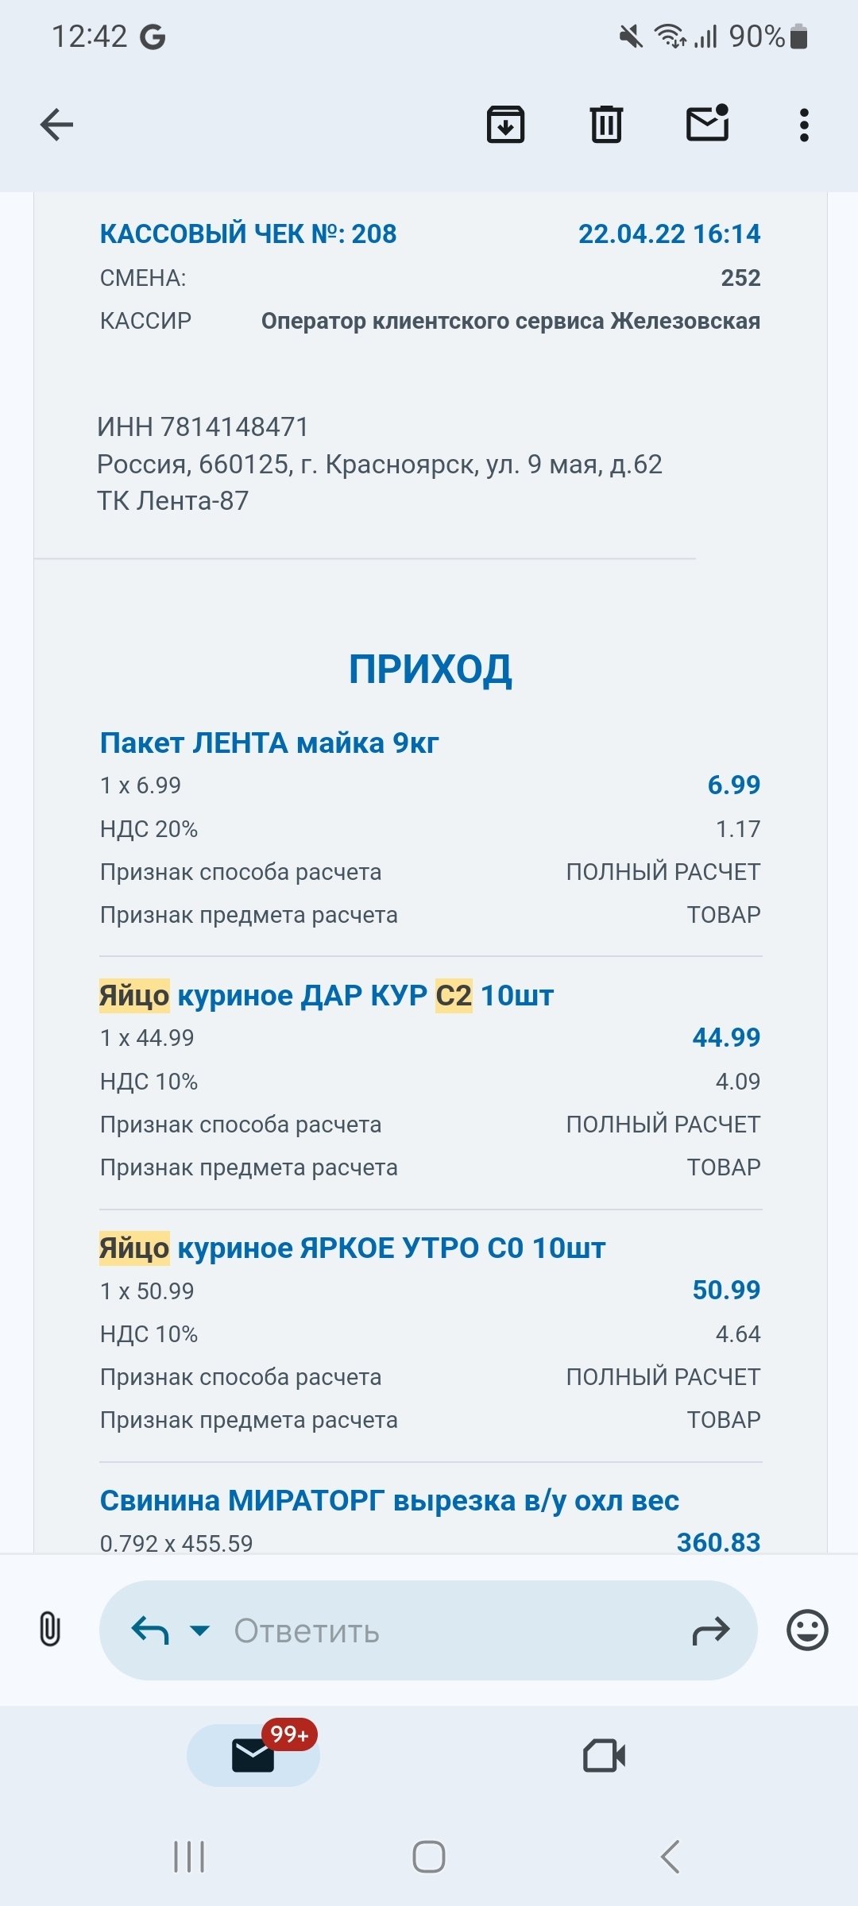Tap the Пакет ЛЕНТА майка 9кг item
The image size is (858, 1906).
(269, 743)
